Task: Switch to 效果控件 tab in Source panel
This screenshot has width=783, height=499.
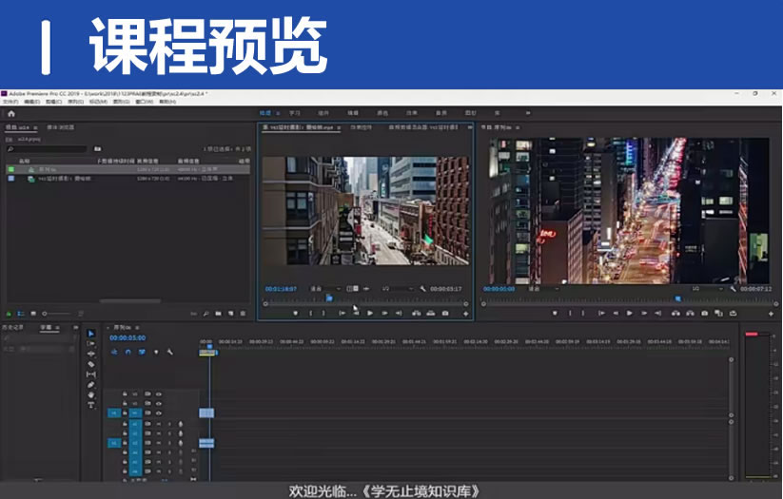Action: 361,127
